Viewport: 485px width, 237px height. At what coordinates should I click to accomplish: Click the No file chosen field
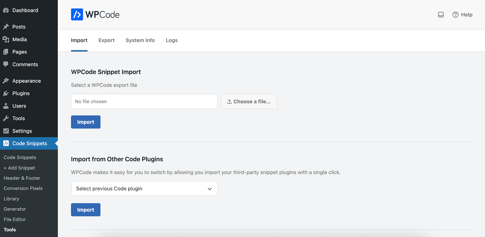point(144,101)
